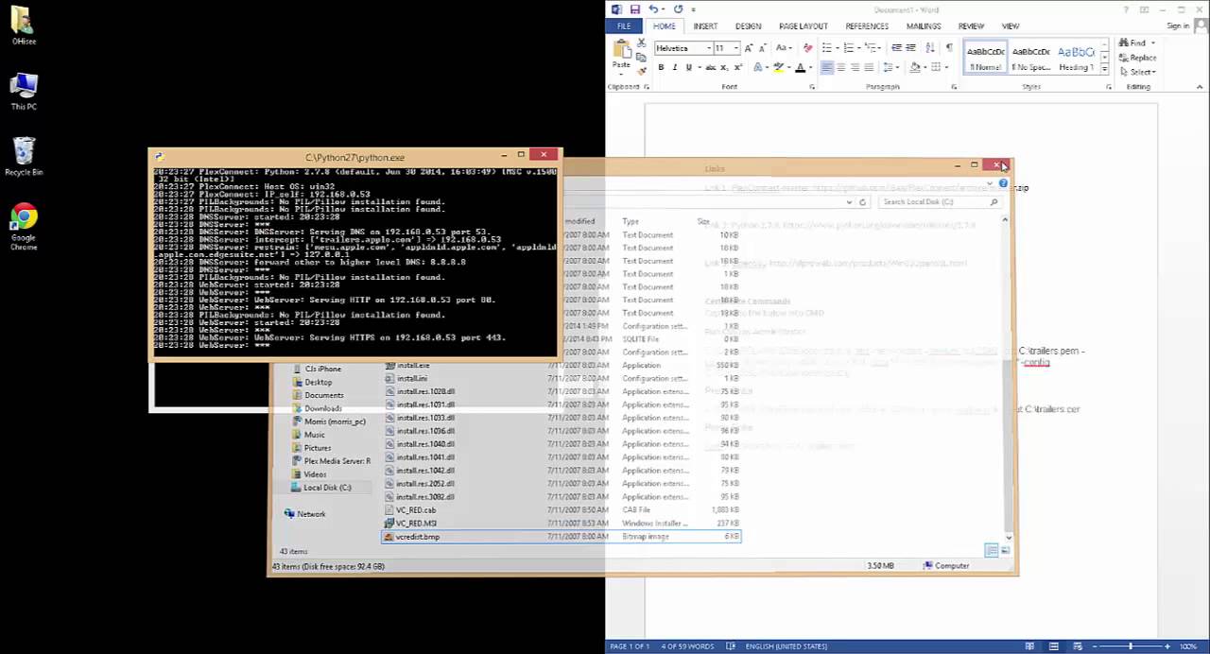The image size is (1210, 654).
Task: Click the Search Local Disk (C:) box
Action: tap(940, 202)
